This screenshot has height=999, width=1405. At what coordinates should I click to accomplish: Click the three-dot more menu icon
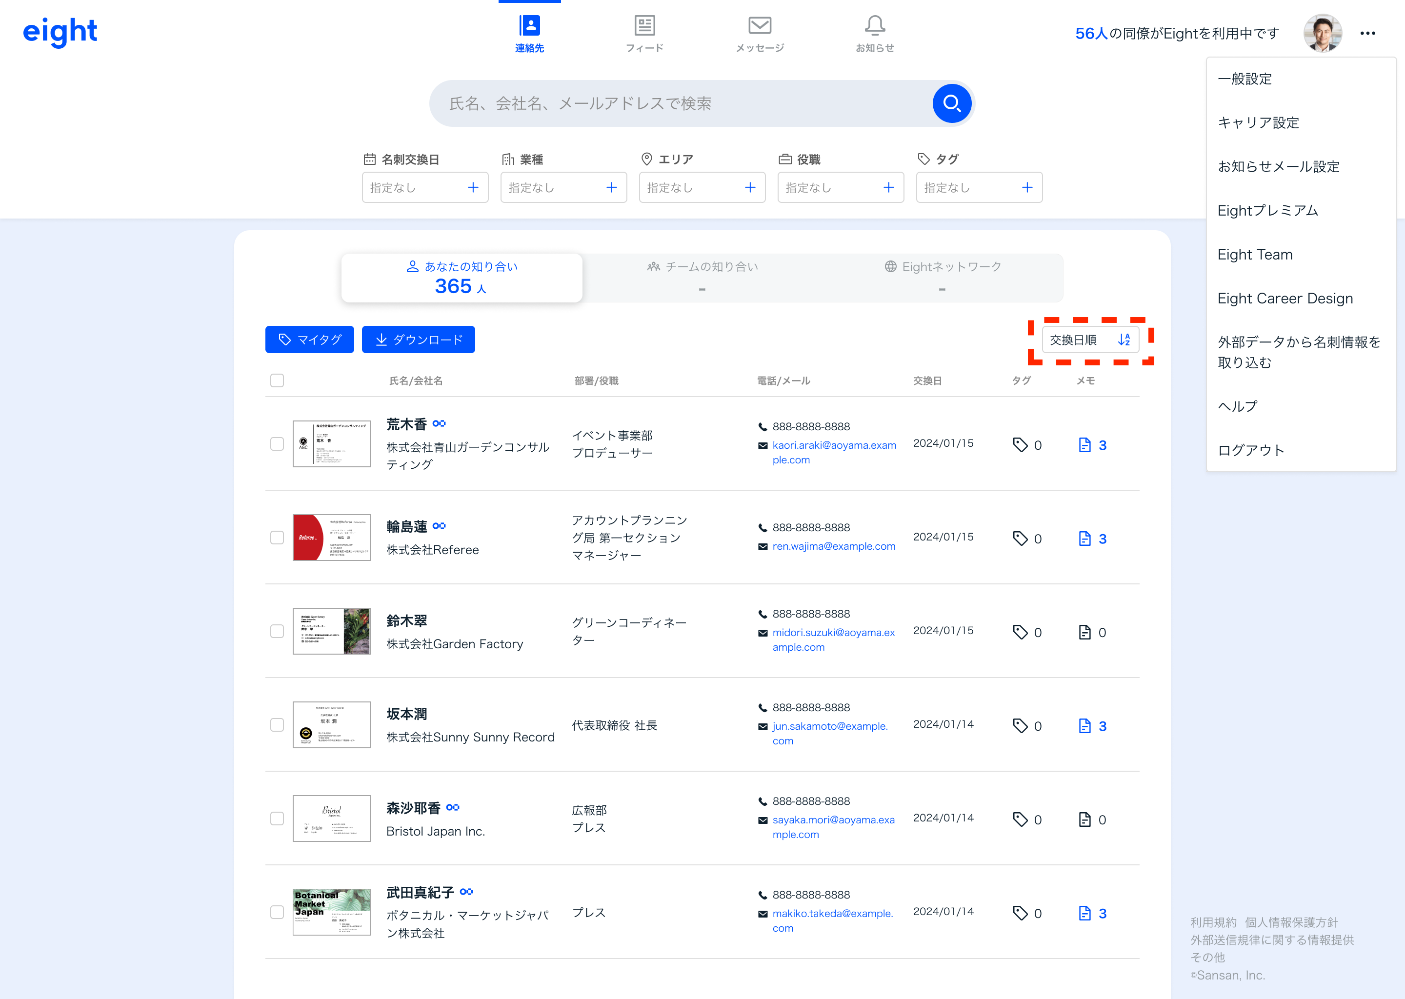(1367, 33)
